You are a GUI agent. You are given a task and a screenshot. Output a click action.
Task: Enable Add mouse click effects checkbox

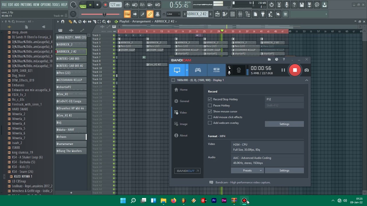pos(210,117)
